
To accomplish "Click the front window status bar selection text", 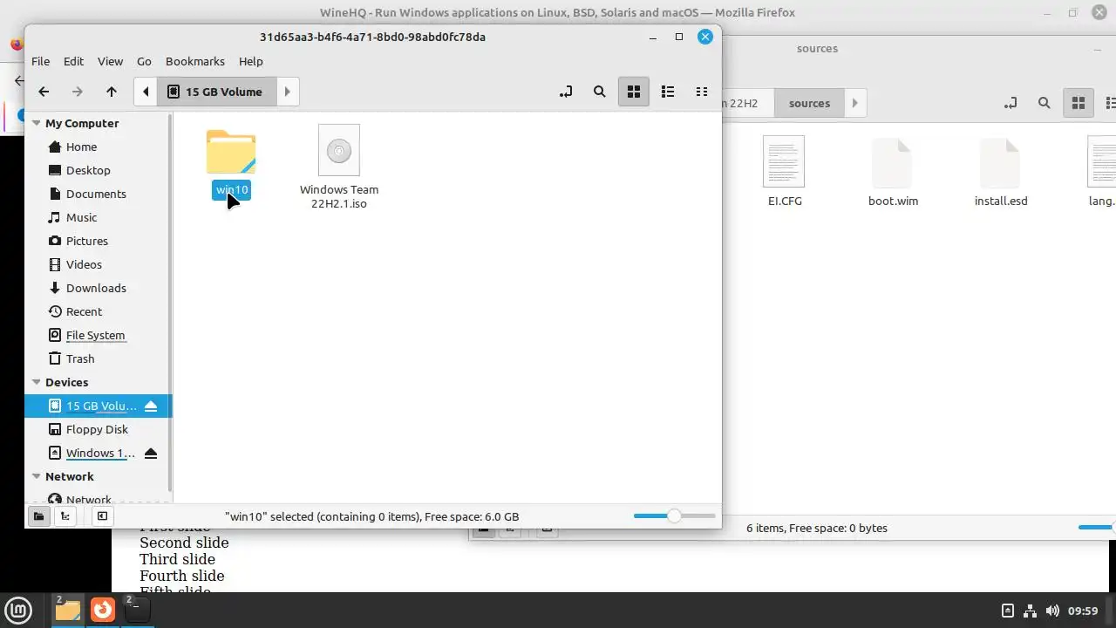I will 371,516.
